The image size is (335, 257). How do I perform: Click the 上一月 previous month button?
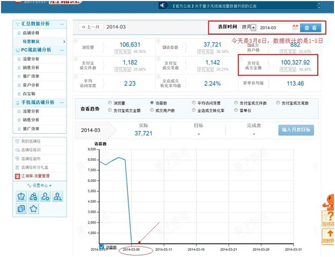91,27
